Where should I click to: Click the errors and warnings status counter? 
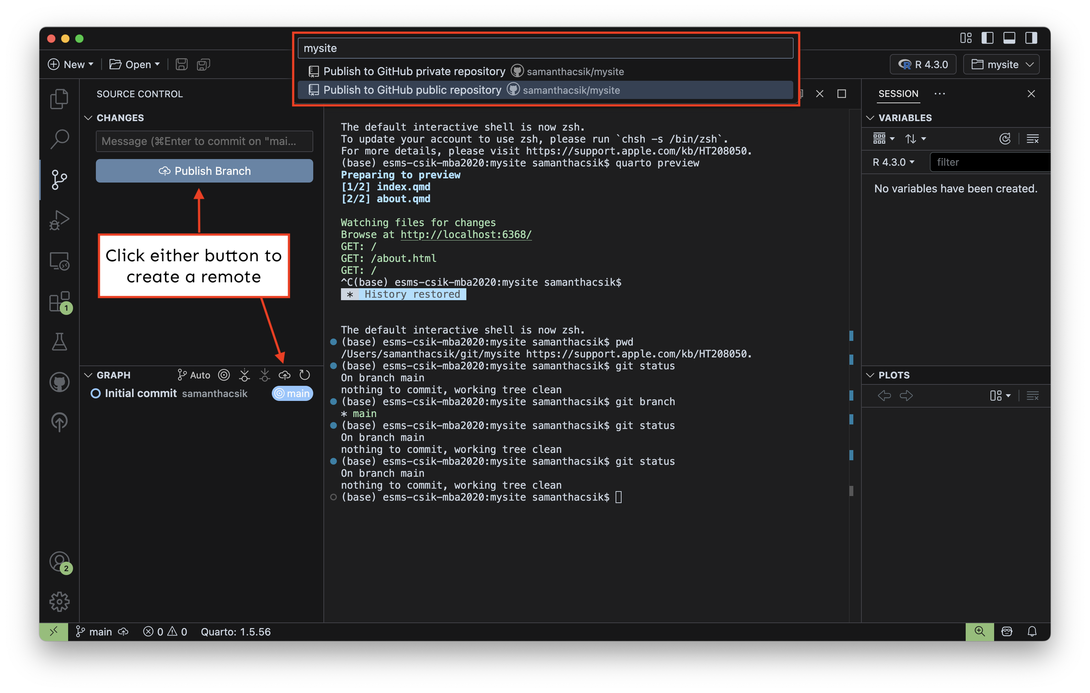[x=165, y=632]
